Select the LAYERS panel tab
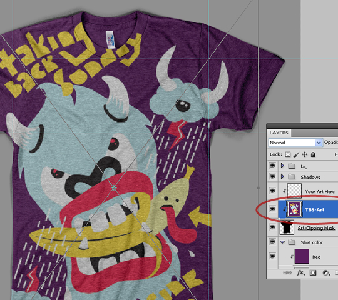Image resolution: width=338 pixels, height=300 pixels. (x=279, y=132)
